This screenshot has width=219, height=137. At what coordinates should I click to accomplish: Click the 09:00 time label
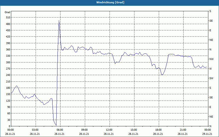point(84,130)
